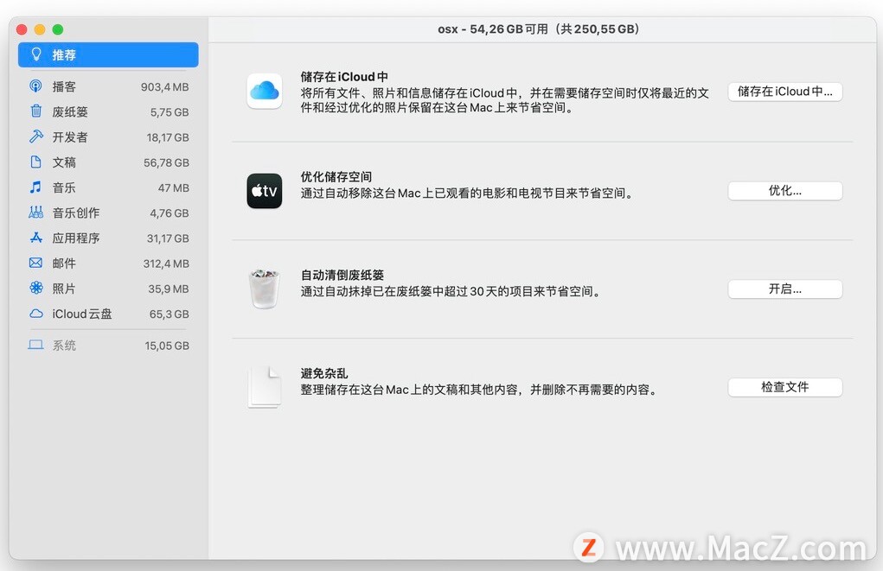This screenshot has height=571, width=883.
Task: Open the 照片 photos icon
Action: pyautogui.click(x=35, y=289)
